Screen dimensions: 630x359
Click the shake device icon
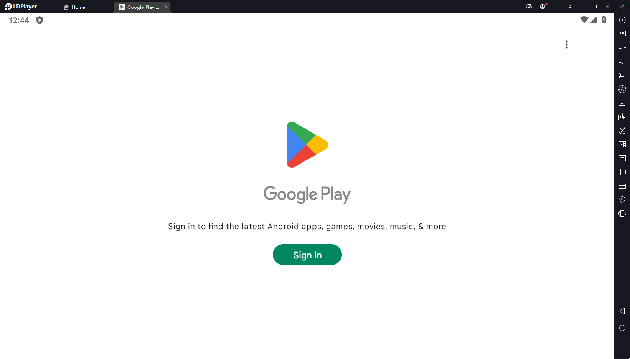tap(622, 172)
